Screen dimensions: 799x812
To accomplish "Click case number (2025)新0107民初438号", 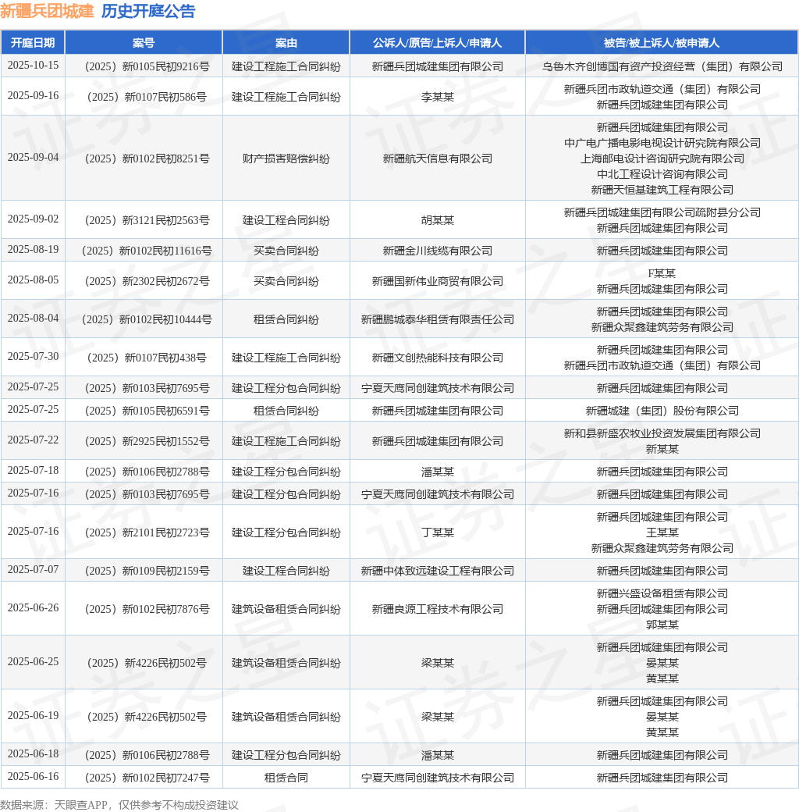I will coord(147,358).
